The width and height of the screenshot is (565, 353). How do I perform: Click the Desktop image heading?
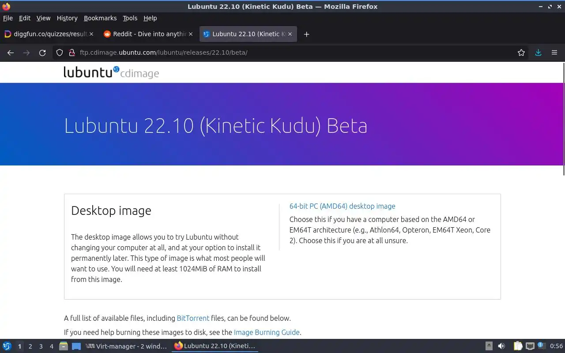click(x=111, y=210)
